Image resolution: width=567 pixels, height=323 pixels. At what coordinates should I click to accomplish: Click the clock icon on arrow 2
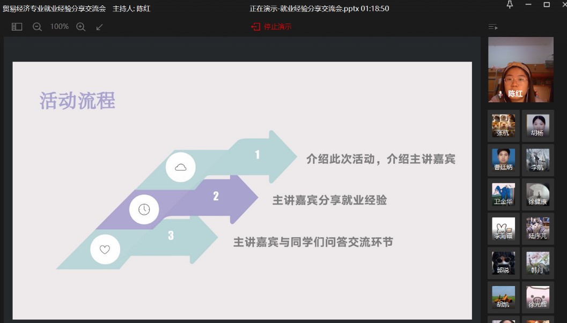pyautogui.click(x=144, y=209)
